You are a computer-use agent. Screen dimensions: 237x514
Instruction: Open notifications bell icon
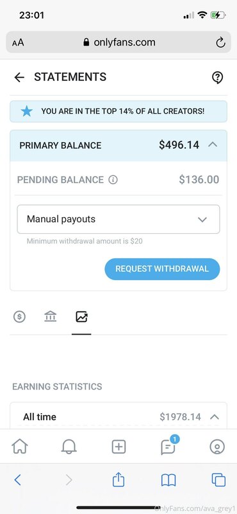pos(69,447)
